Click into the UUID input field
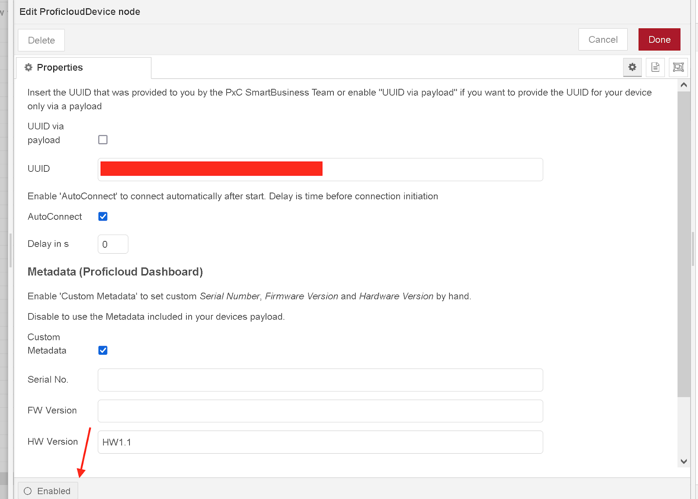698x499 pixels. [432, 170]
